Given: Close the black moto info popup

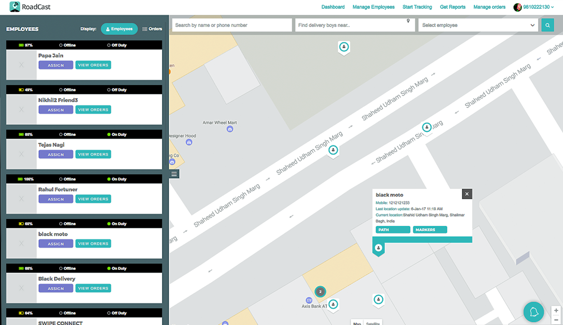Looking at the screenshot, I should click(467, 194).
